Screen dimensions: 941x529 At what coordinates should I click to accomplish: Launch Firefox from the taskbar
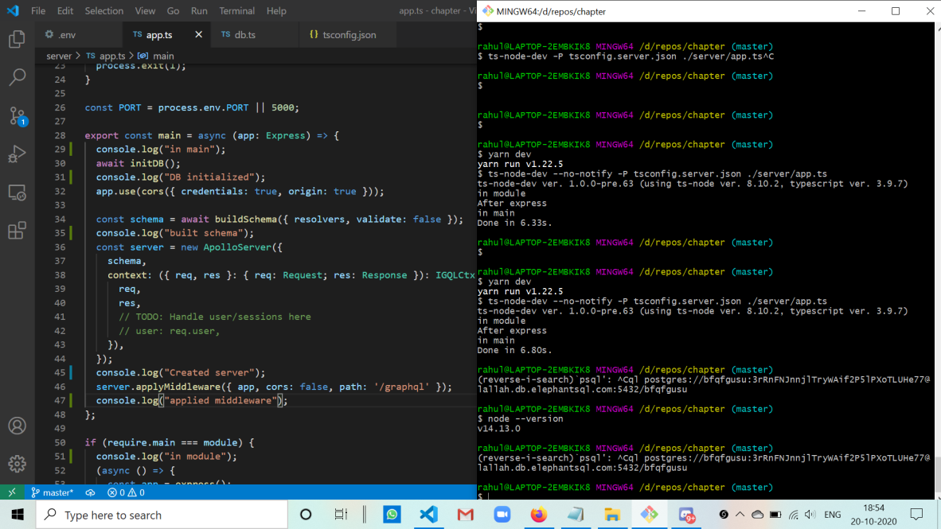pyautogui.click(x=538, y=515)
